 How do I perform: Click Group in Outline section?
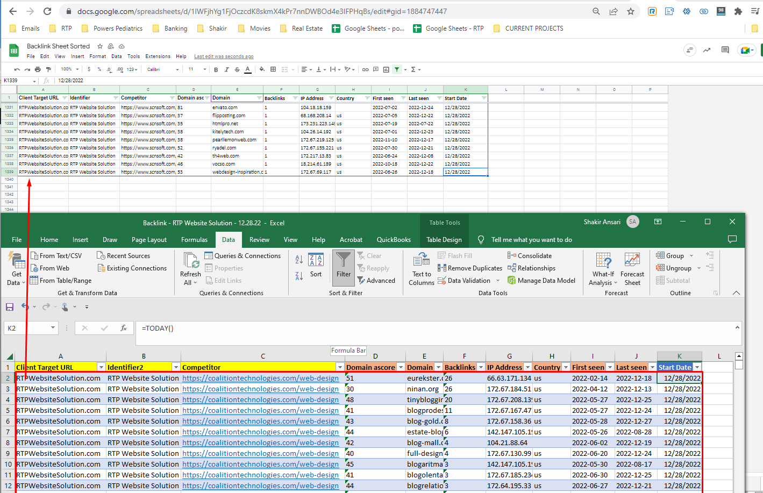670,256
